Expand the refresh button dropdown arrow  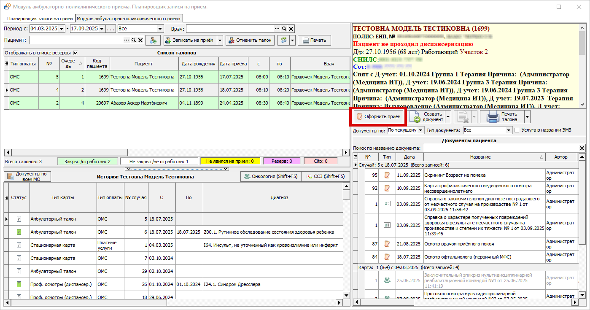[292, 40]
